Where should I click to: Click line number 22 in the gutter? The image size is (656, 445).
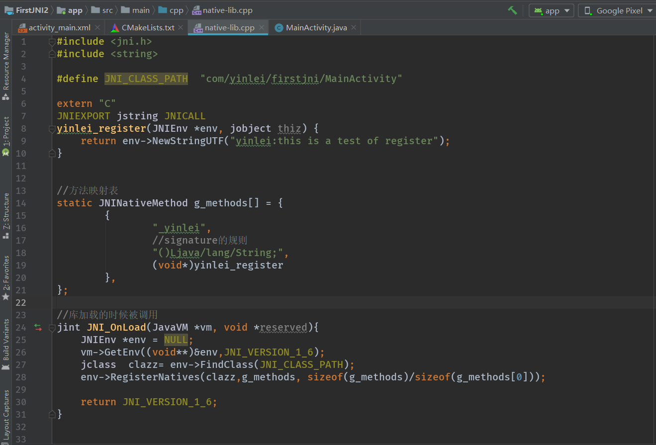tap(21, 302)
